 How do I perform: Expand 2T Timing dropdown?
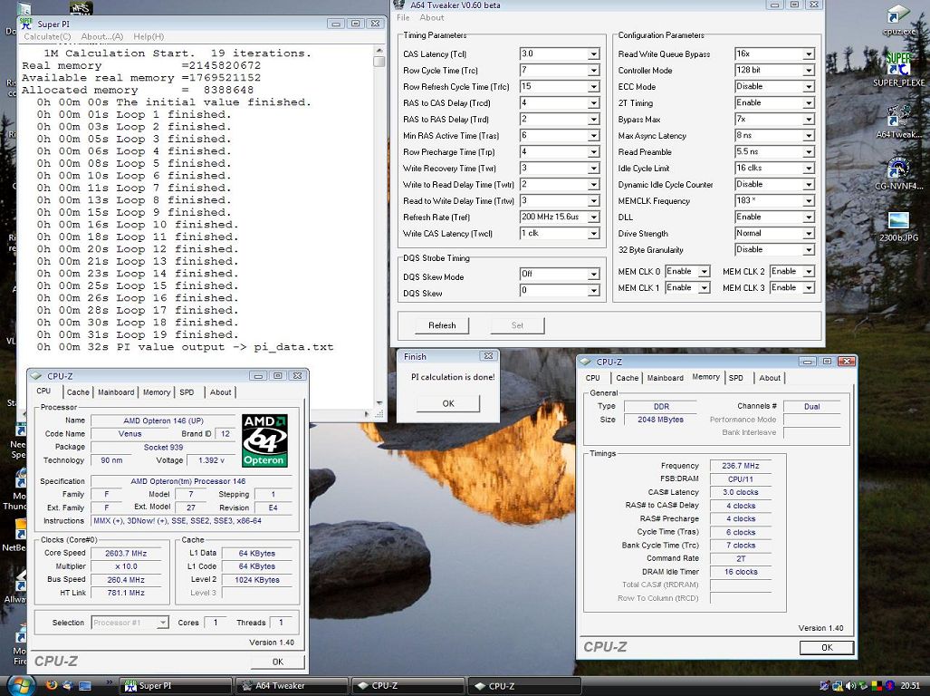[x=809, y=103]
